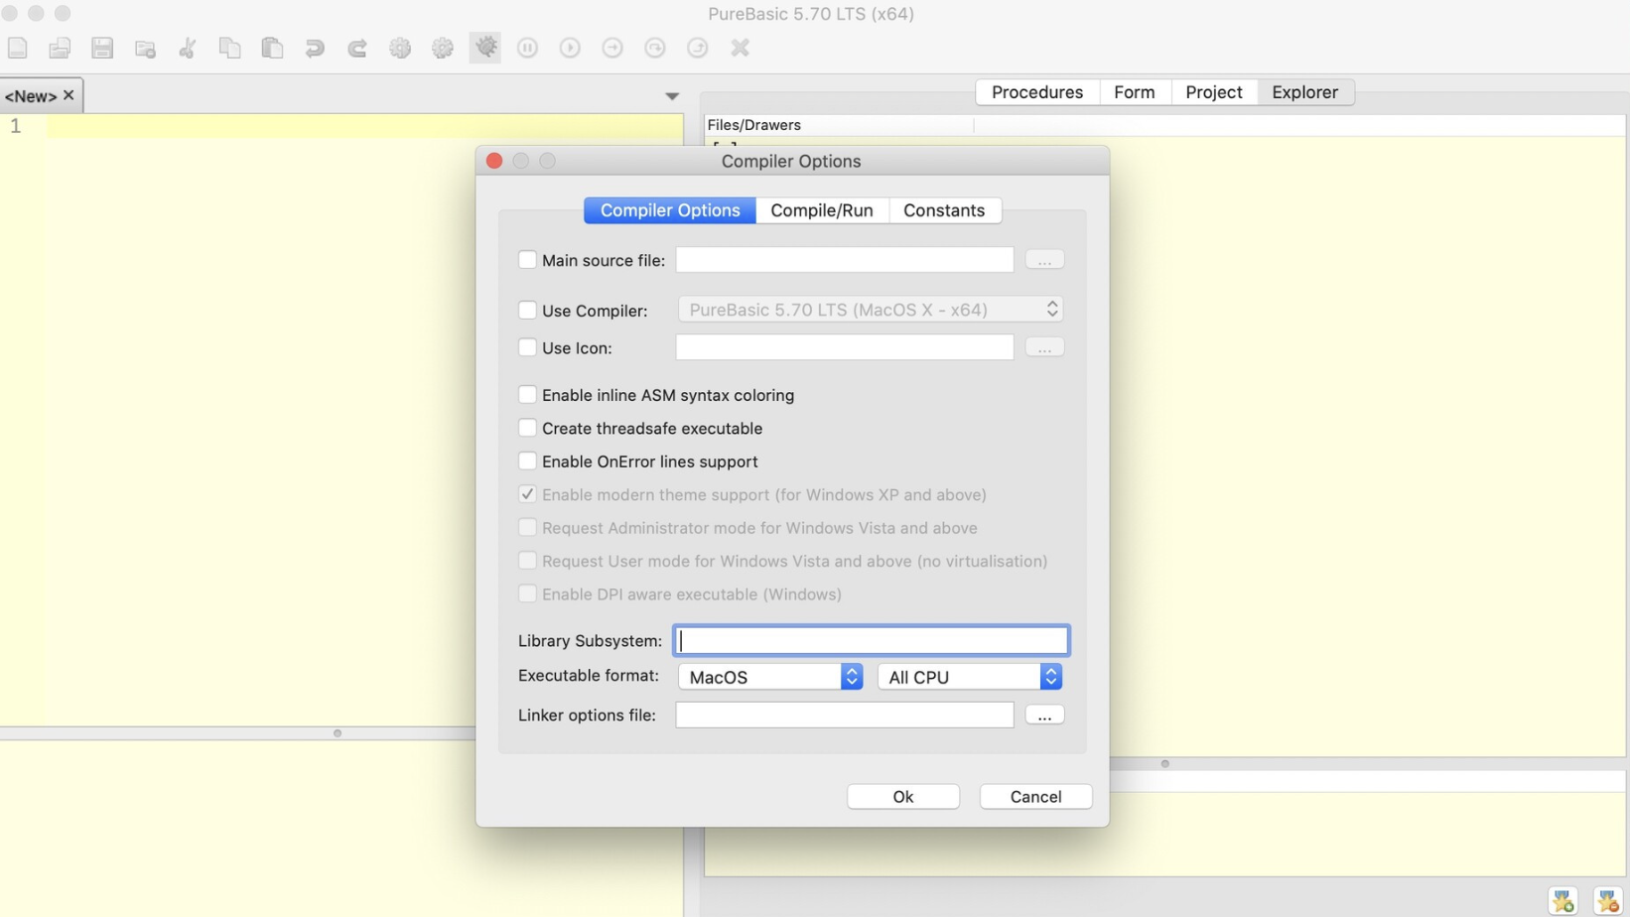
Task: Open the Constants tab
Action: pos(943,210)
